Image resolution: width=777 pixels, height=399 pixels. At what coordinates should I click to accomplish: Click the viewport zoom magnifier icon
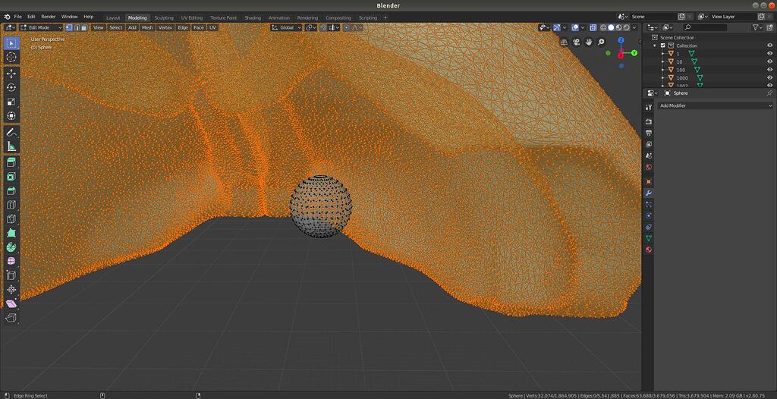[601, 42]
